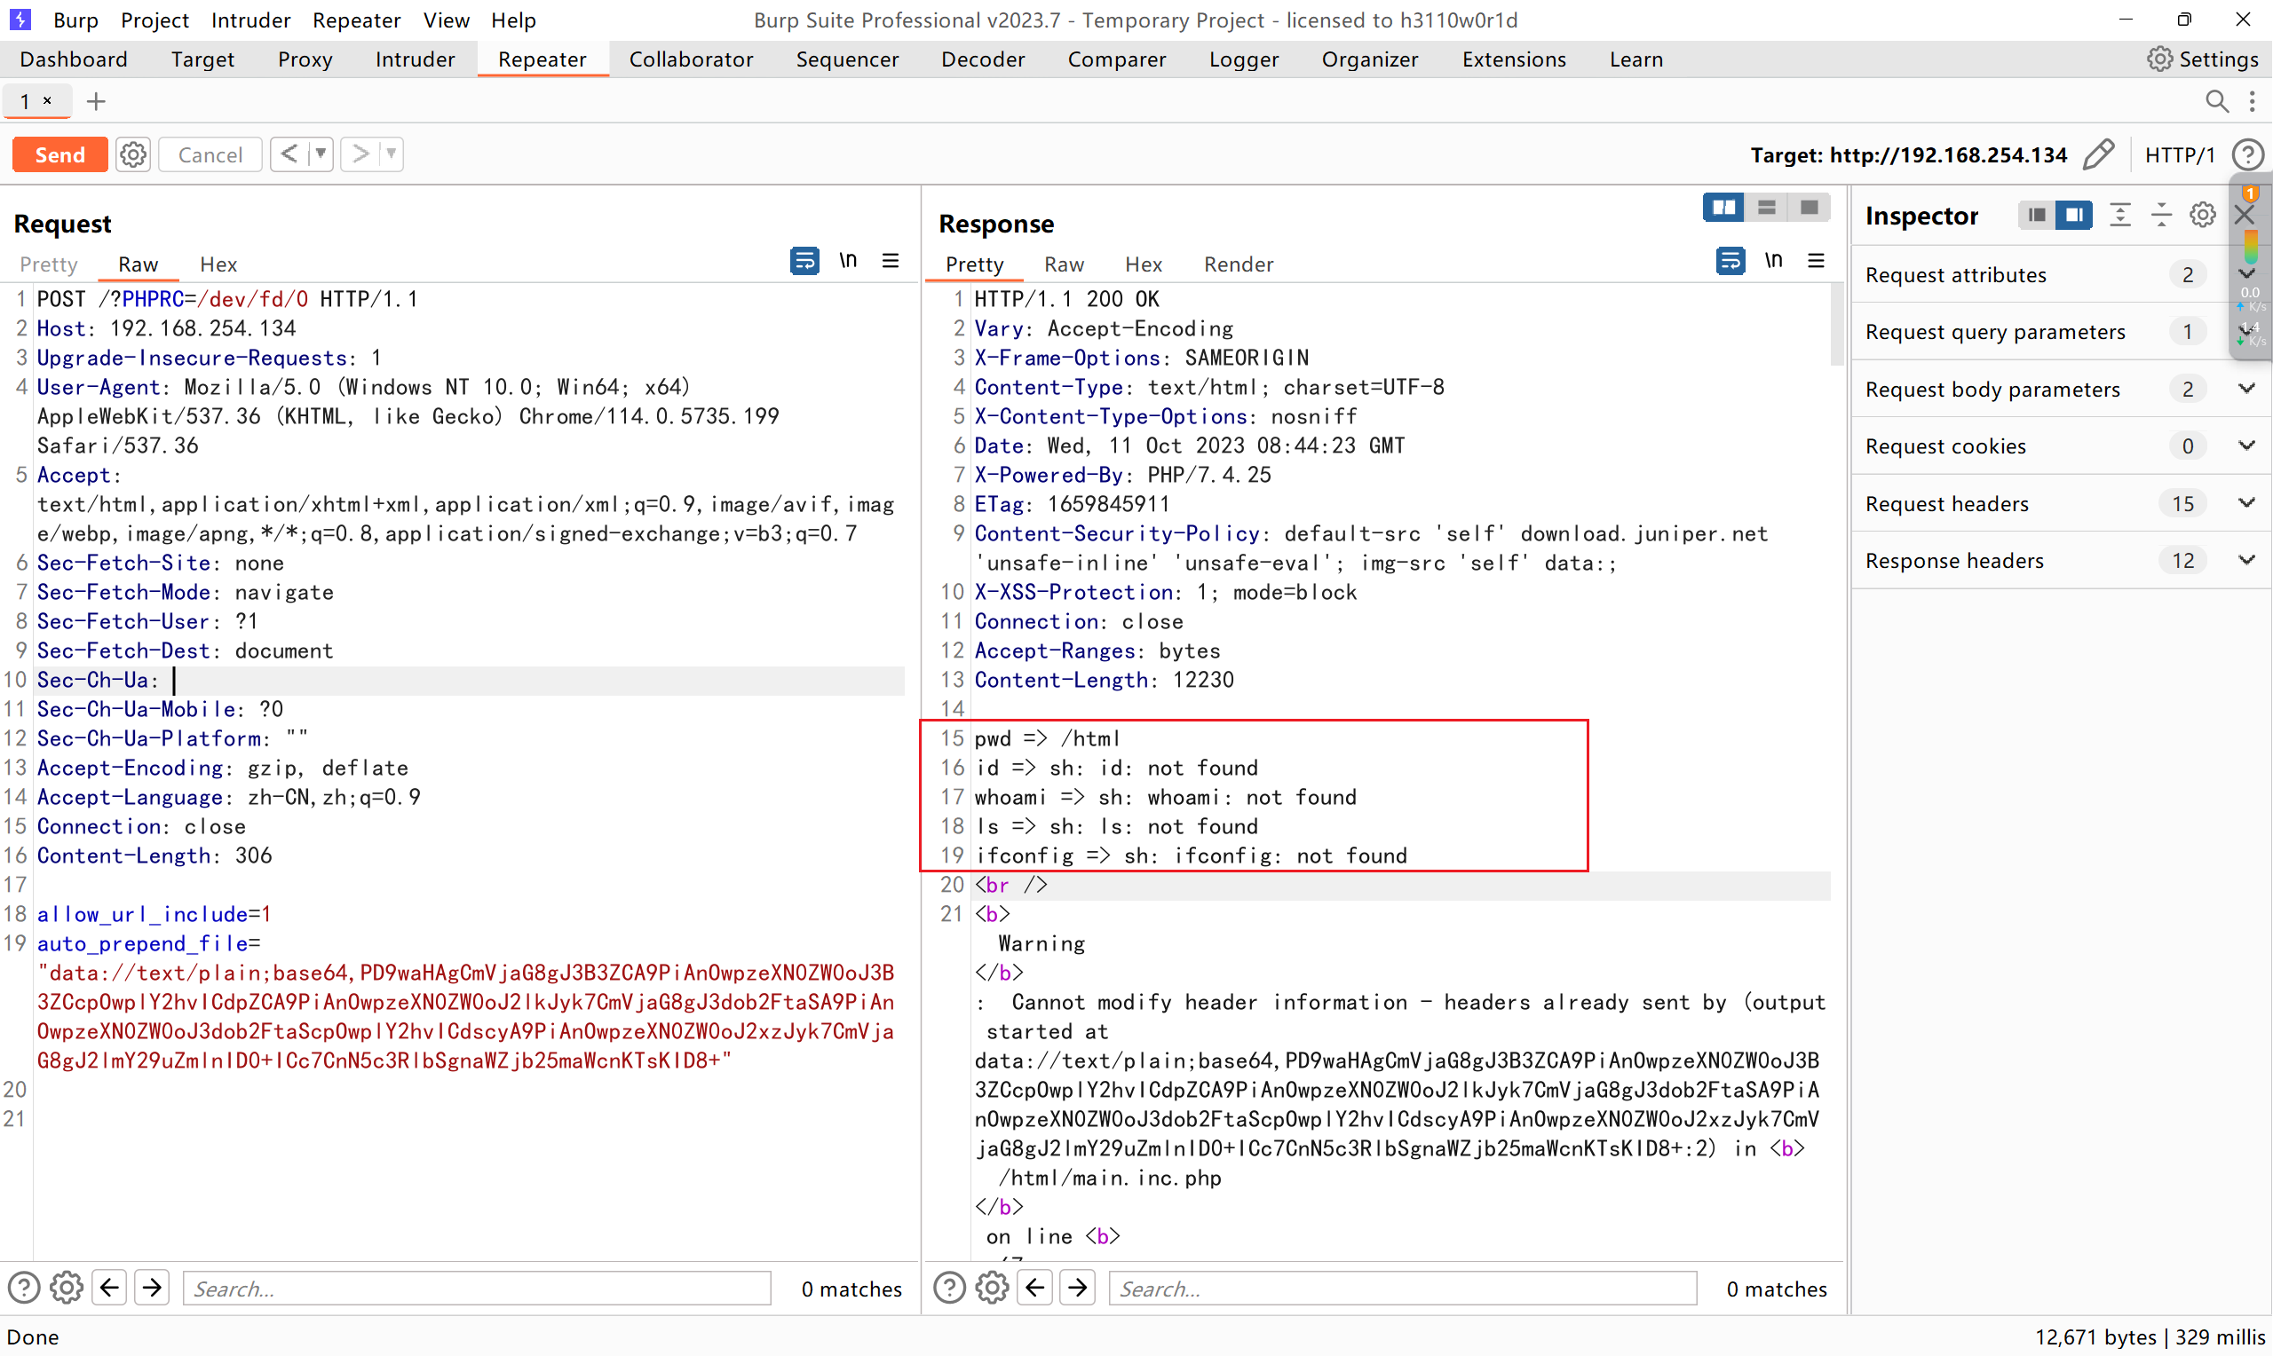Open request search help icon at bottom
This screenshot has width=2273, height=1356.
click(x=24, y=1289)
